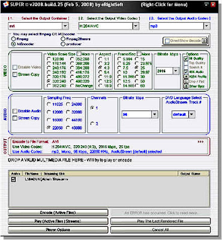The image size is (222, 240).
Task: Click the >>> arrows in the Output panel
Action: click(200, 142)
